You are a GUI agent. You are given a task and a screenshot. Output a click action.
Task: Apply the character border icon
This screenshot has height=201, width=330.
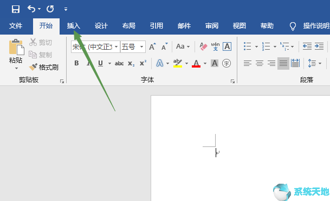pos(227,46)
